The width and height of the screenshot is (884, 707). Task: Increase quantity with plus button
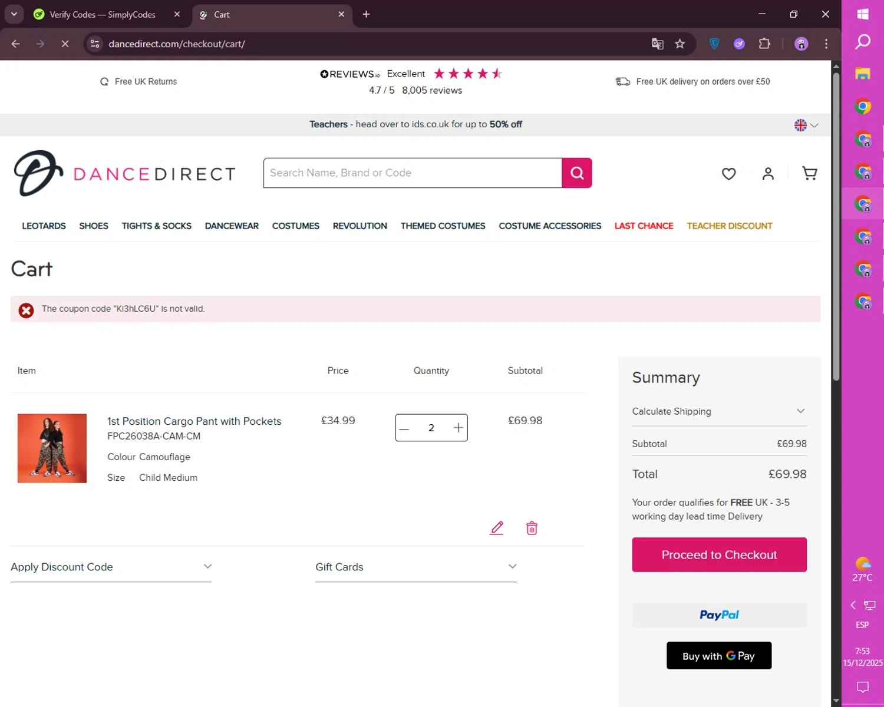click(x=458, y=428)
